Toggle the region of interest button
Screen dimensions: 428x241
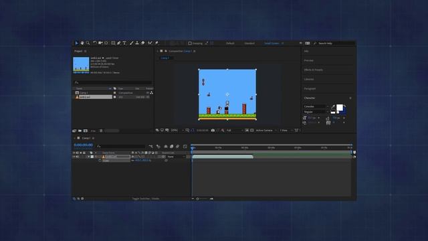point(247,131)
